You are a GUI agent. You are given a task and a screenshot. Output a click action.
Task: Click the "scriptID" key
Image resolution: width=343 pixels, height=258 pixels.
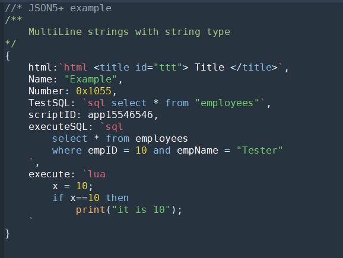[x=52, y=115]
